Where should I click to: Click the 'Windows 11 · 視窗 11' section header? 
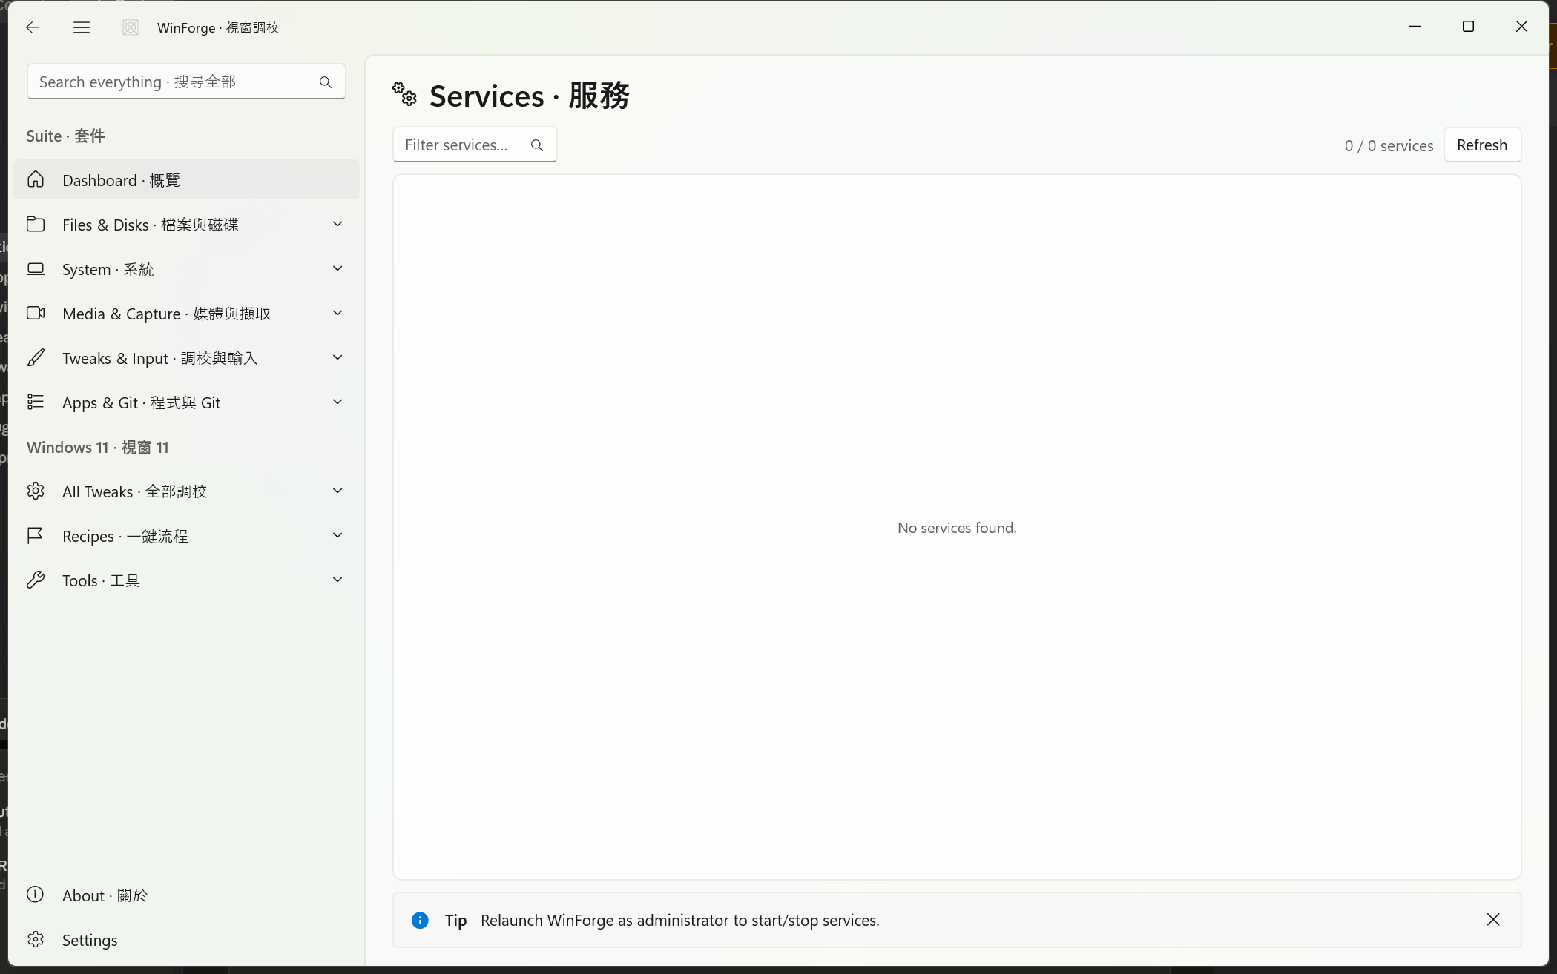(98, 447)
